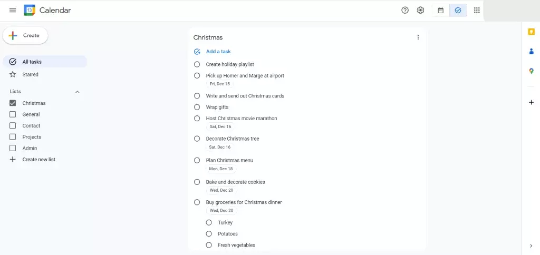
Task: Switch to Calendar view icon
Action: 441,10
